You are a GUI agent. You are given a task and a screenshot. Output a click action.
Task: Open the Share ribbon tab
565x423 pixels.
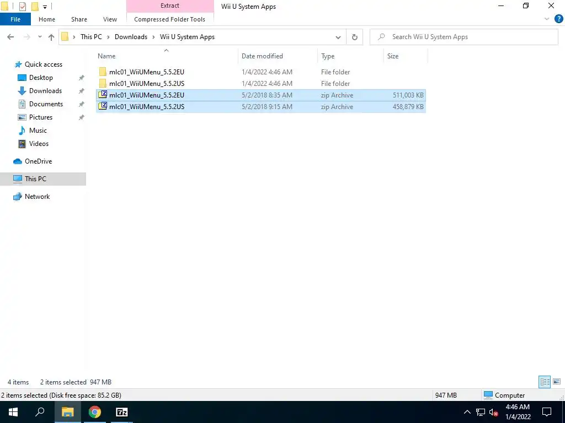(79, 19)
